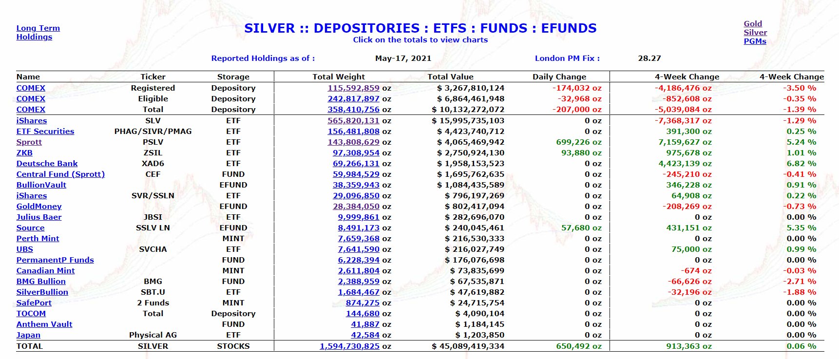Viewport: 839px width, 359px height.
Task: Click the Julius Baer link
Action: pos(39,217)
